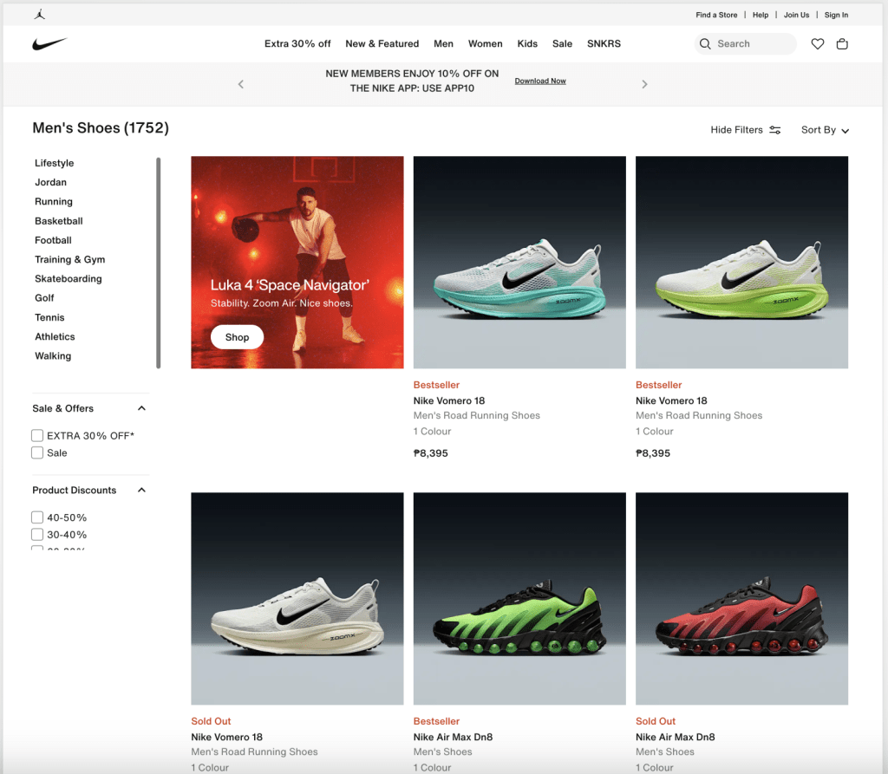Open the teal Nike Vomero 18 image

tap(520, 262)
